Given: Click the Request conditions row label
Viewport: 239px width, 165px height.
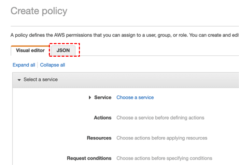Looking at the screenshot, I should pos(89,158).
